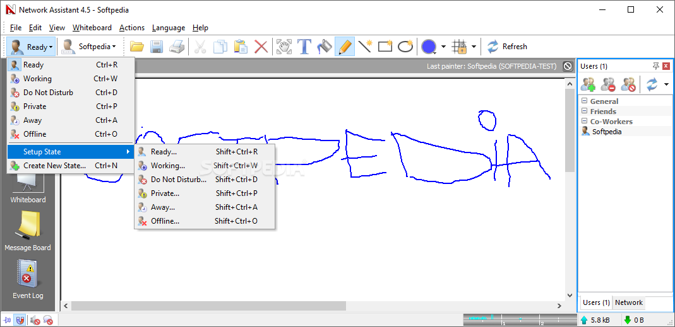Toggle the magnet icon in status bar
The image size is (675, 327).
[20, 320]
